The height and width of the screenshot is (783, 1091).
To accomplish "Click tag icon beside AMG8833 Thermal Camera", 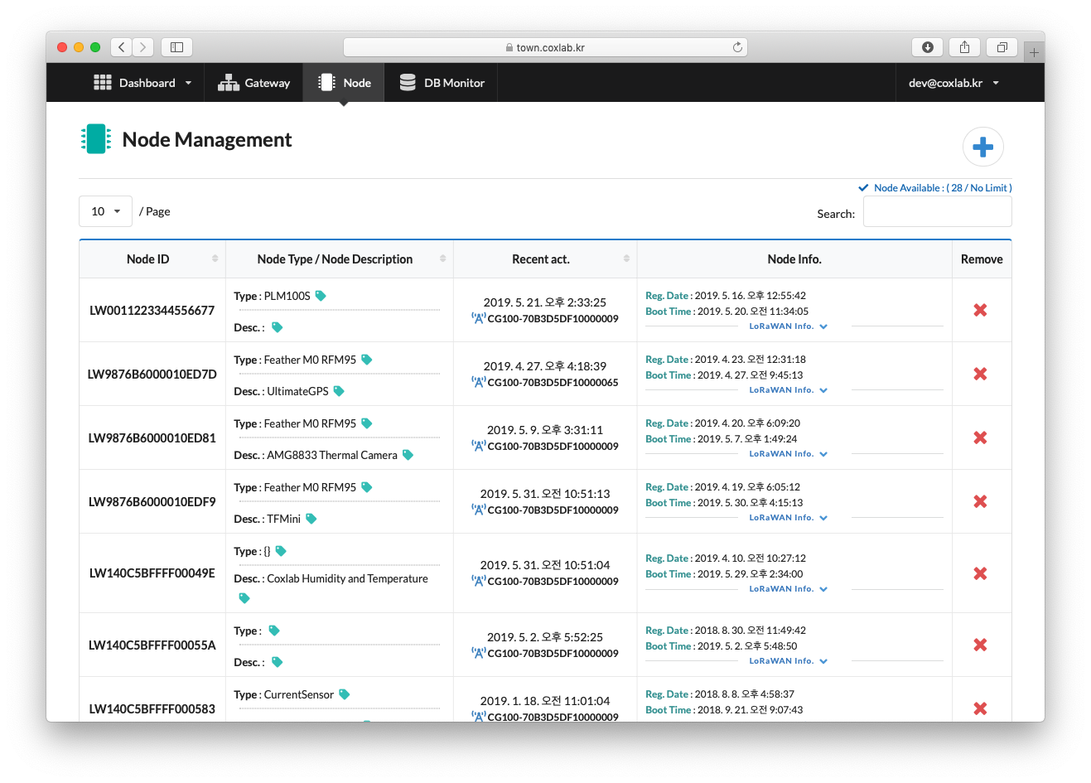I will coord(408,455).
